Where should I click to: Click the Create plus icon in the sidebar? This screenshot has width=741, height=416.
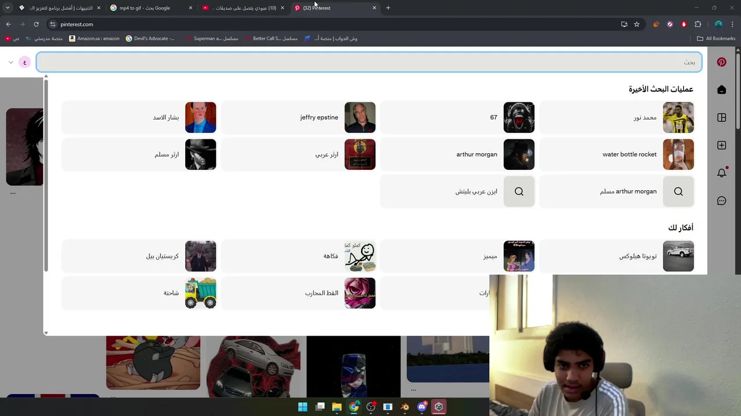(x=721, y=145)
